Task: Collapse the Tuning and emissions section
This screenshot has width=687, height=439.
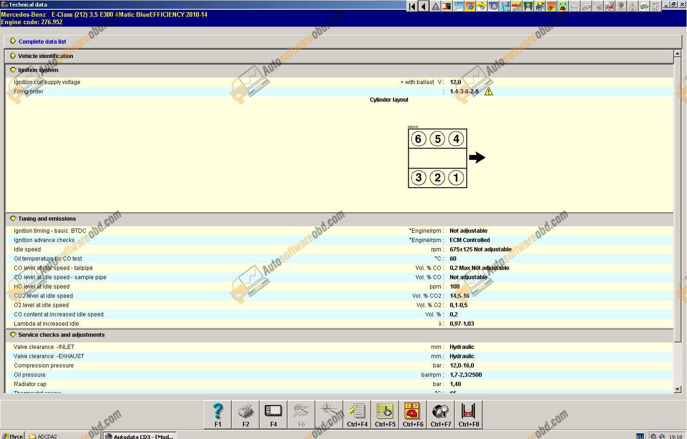Action: 13,218
